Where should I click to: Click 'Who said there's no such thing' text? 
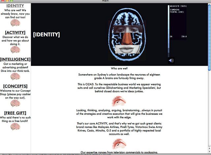tap(15, 119)
